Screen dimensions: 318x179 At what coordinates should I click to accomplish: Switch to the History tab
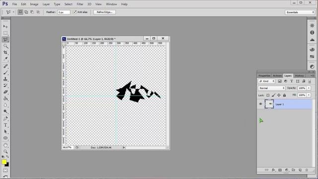(299, 76)
